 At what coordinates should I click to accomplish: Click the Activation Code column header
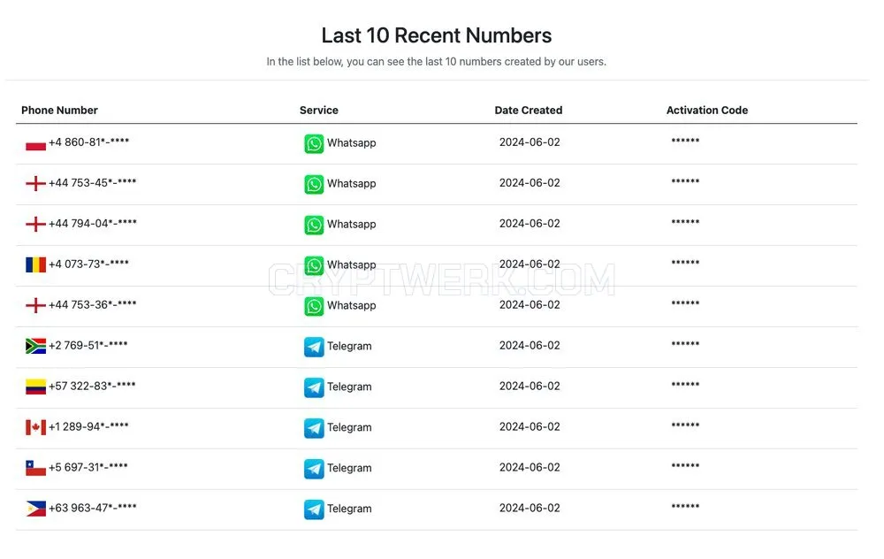coord(707,110)
